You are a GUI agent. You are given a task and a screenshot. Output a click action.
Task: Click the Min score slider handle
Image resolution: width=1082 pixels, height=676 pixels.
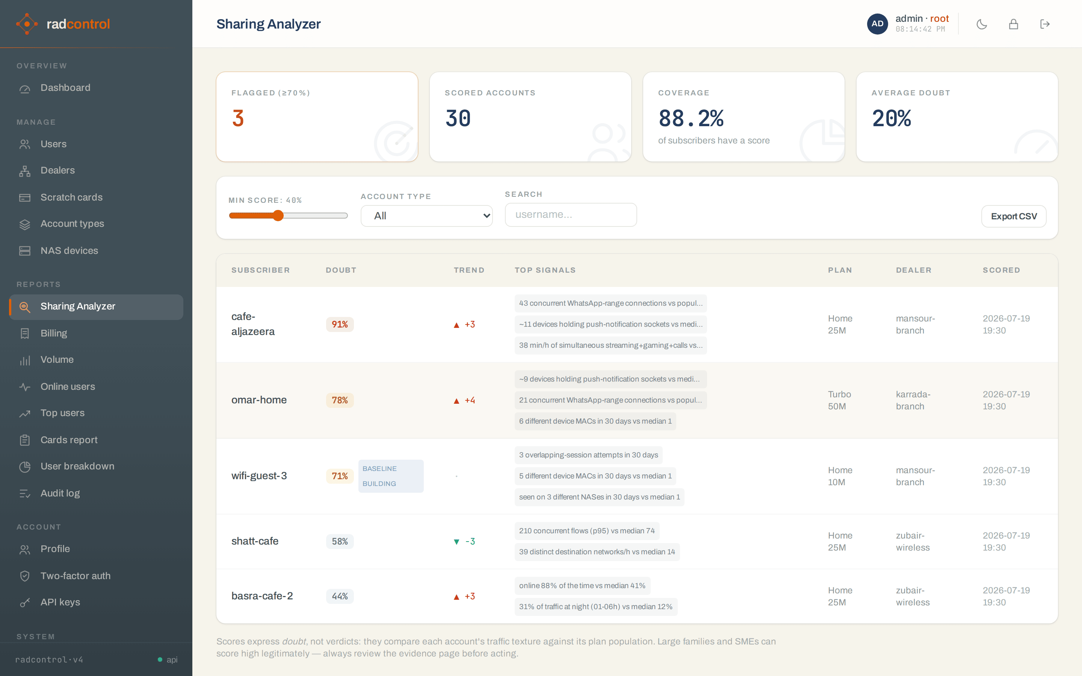coord(278,216)
